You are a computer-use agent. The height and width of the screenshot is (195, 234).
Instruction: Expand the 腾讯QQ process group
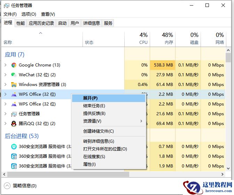6,124
